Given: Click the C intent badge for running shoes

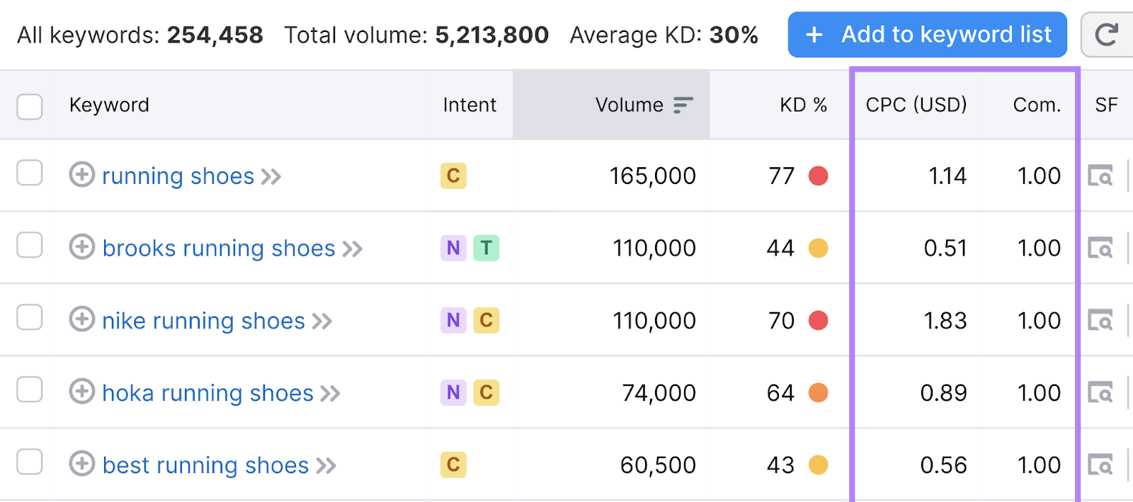Looking at the screenshot, I should coord(453,176).
